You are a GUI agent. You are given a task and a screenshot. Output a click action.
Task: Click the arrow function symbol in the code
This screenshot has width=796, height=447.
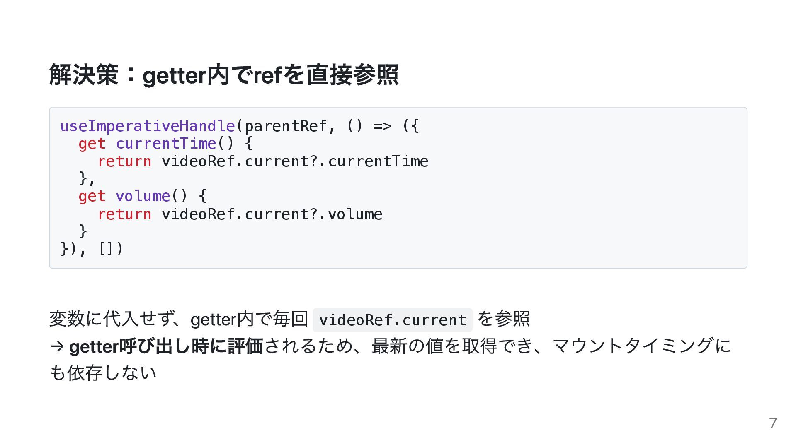pos(382,126)
